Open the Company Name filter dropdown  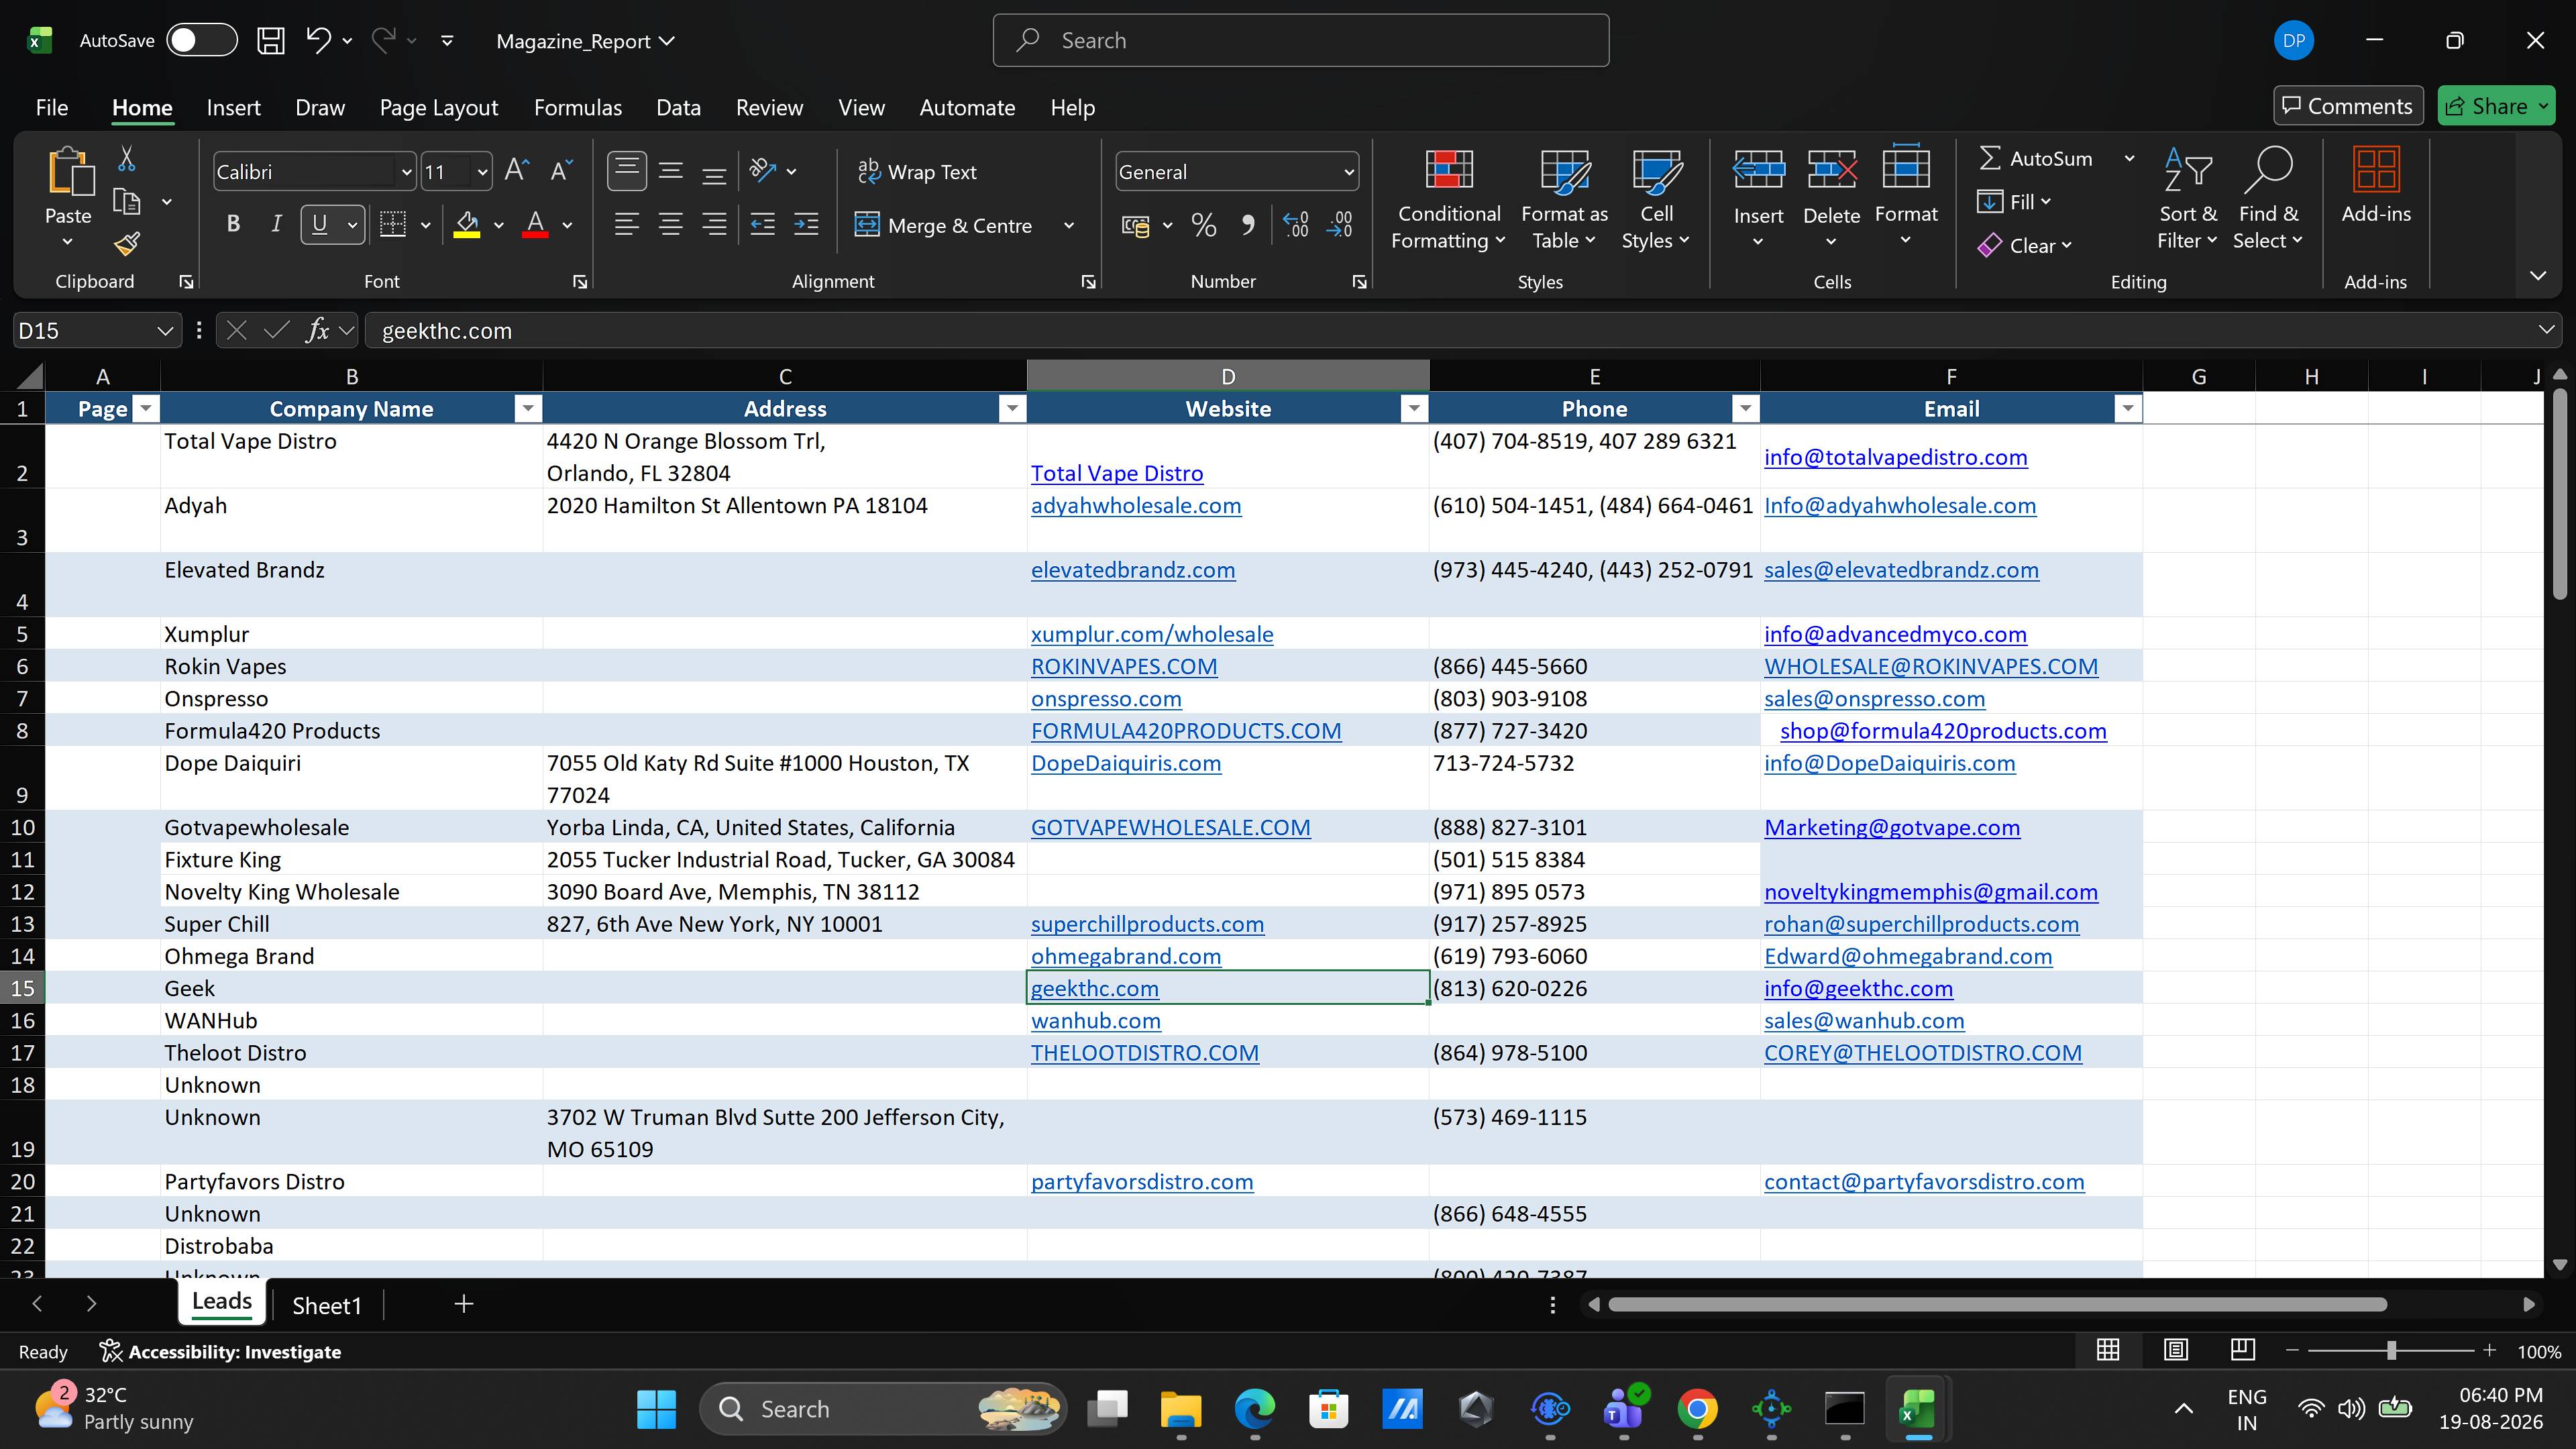(527, 408)
